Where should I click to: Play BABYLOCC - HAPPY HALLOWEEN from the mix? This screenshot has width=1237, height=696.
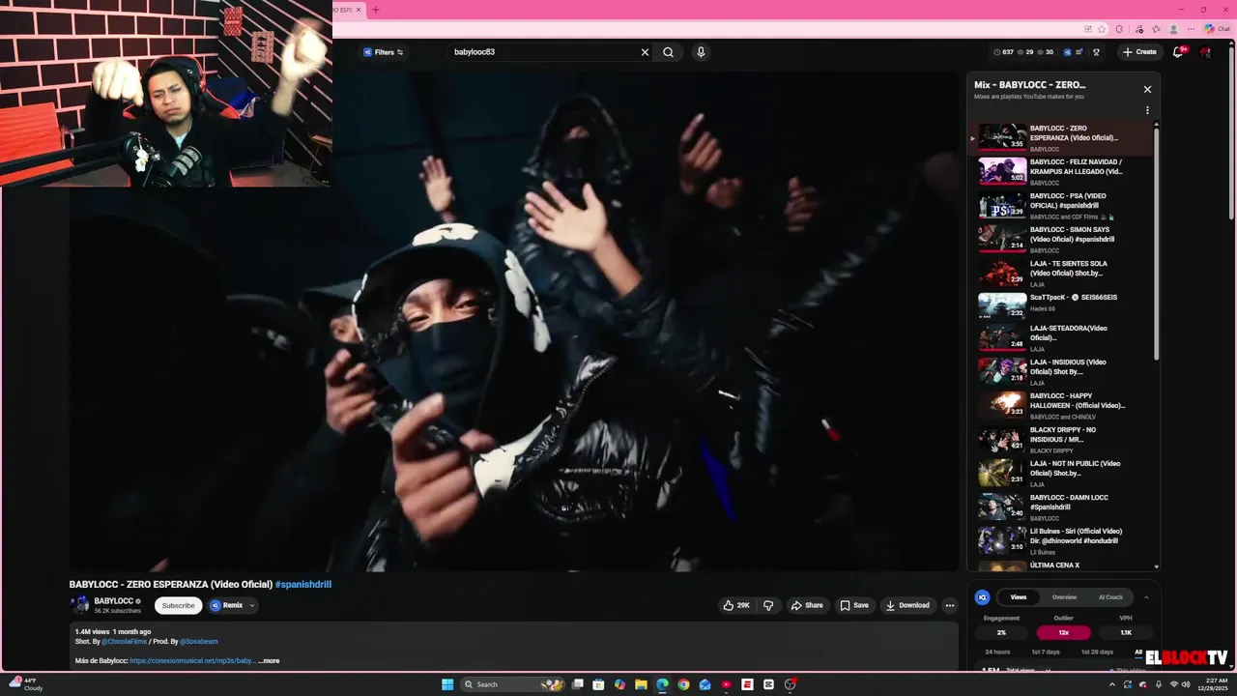click(1060, 405)
